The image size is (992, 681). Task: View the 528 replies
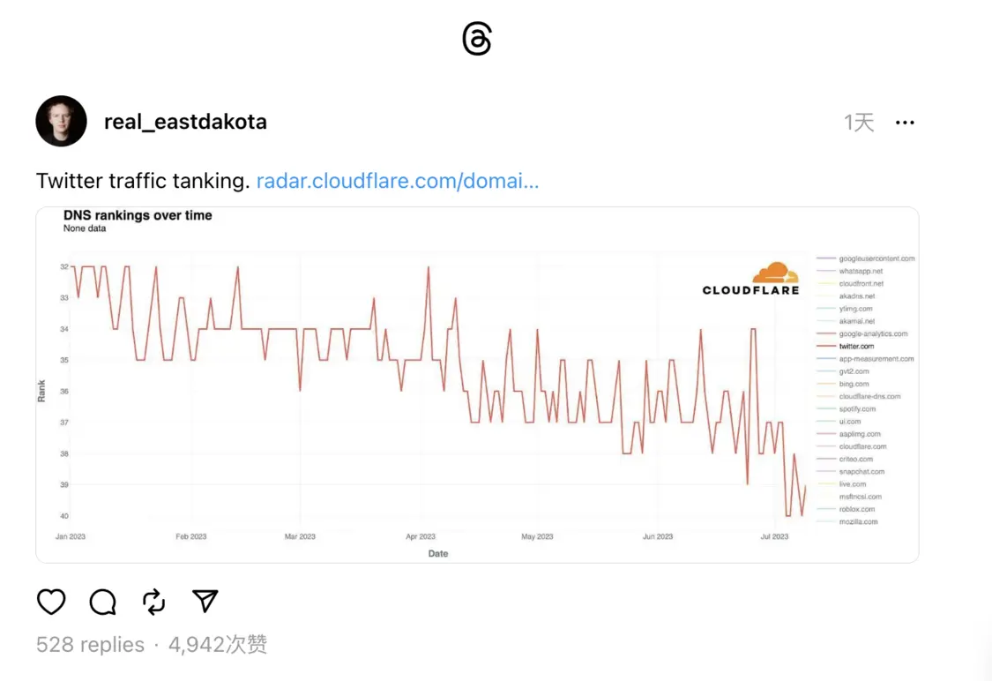[x=90, y=645]
